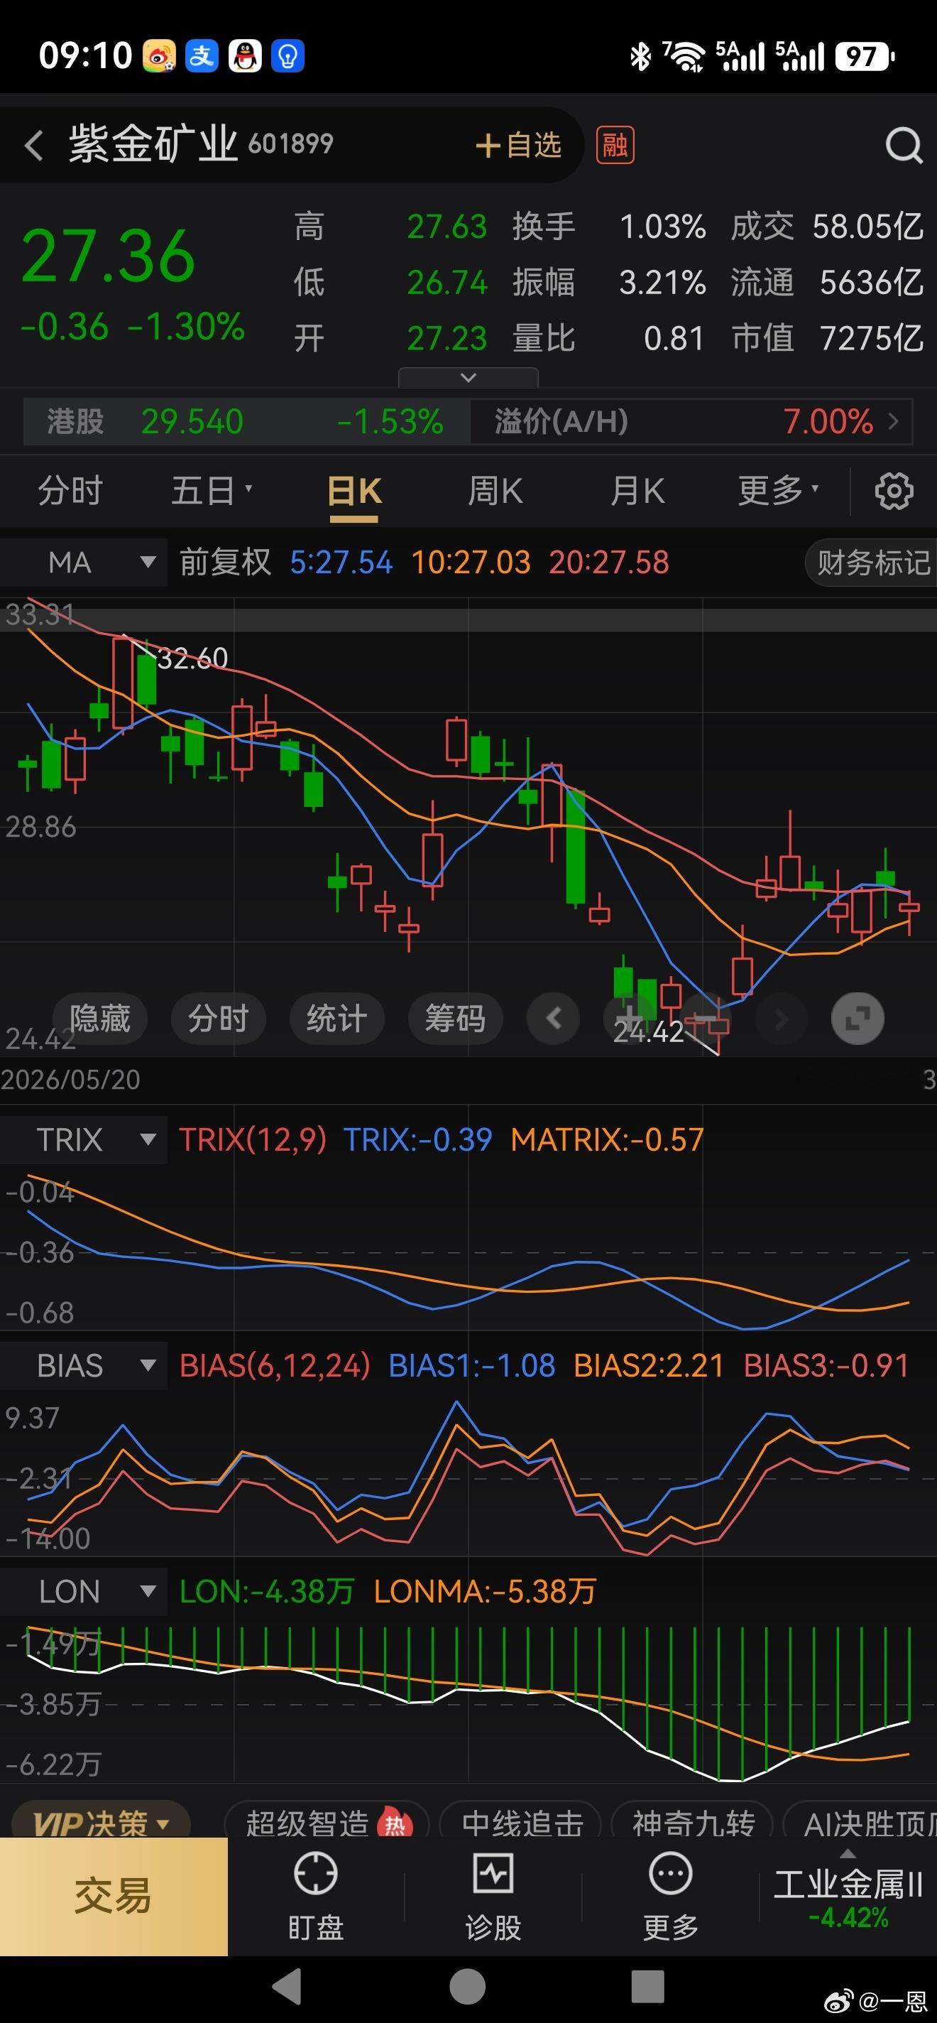Hide chart tools with 隐藏
Screen dimensions: 937x2023
click(99, 1019)
